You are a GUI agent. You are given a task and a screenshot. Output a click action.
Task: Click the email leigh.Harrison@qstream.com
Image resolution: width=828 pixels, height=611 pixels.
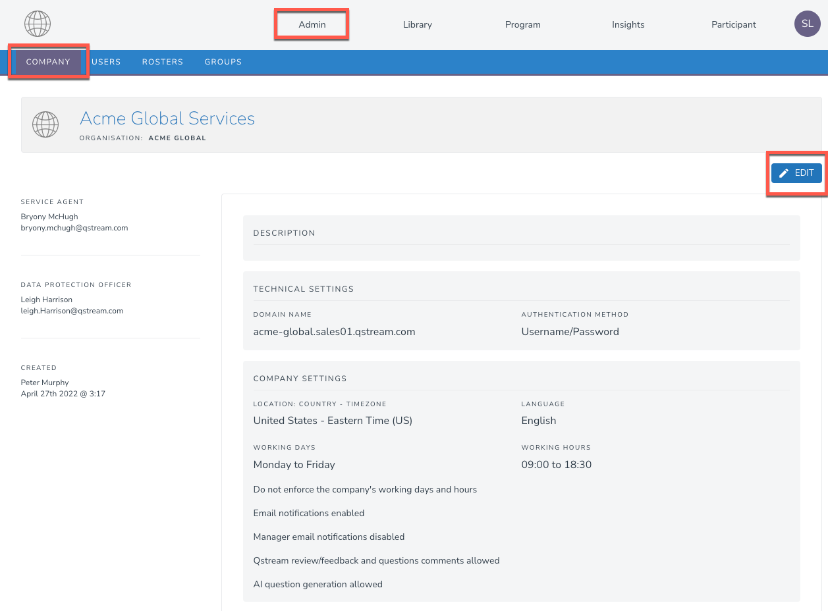pyautogui.click(x=72, y=311)
